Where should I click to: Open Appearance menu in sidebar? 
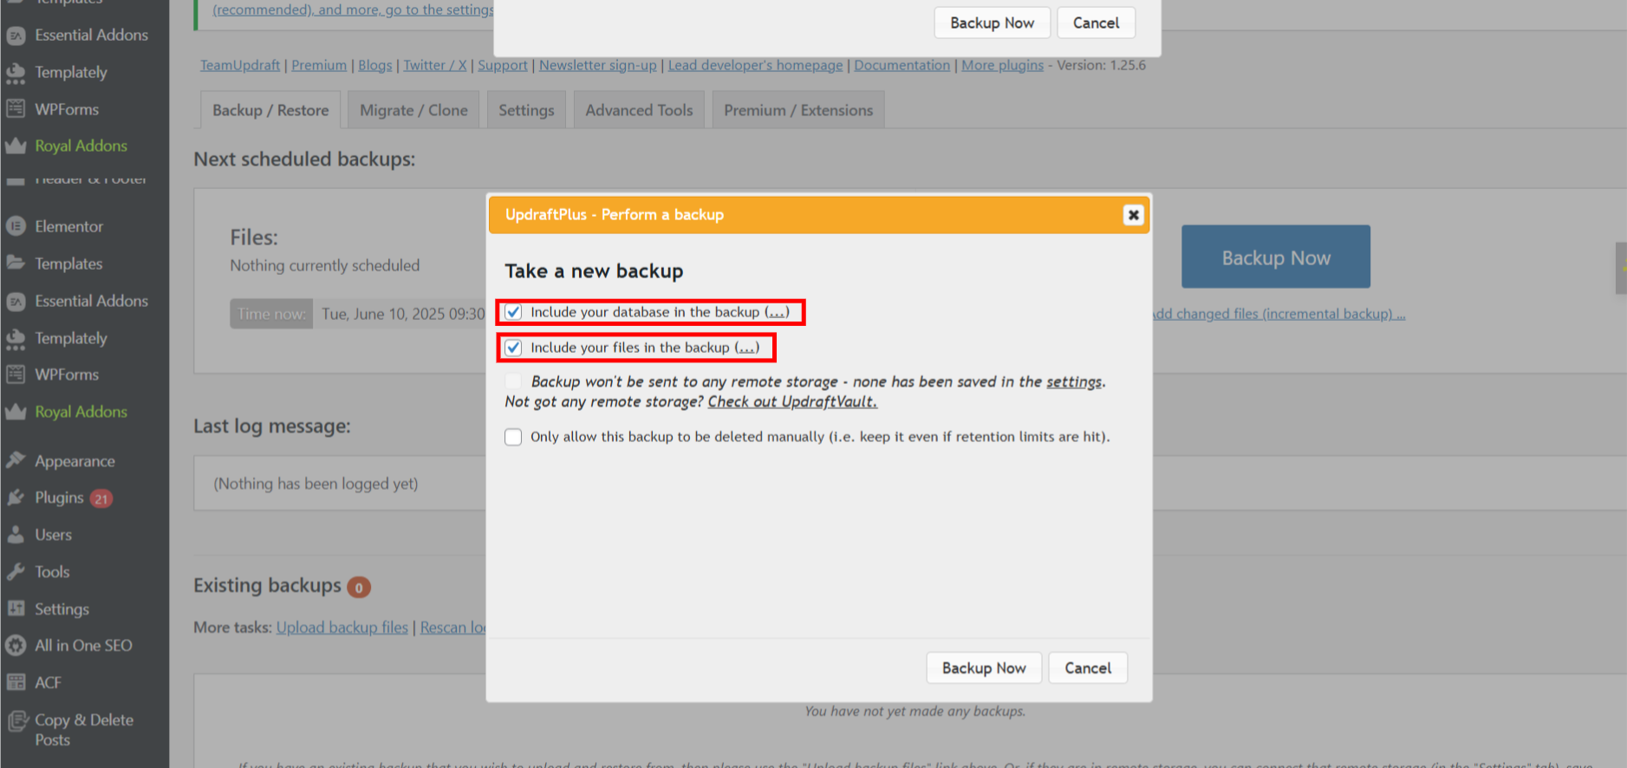(75, 461)
